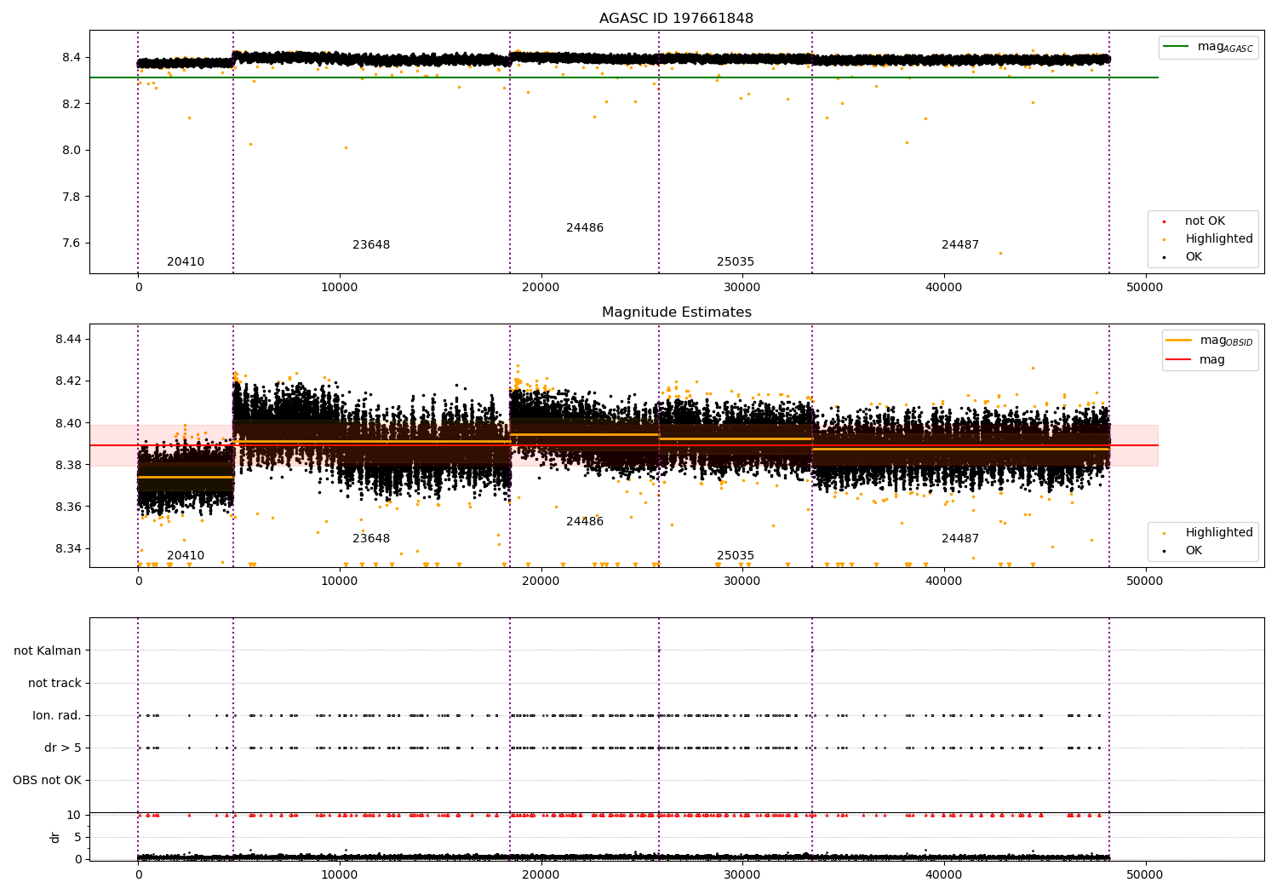Screen dimensions: 1277x894
Task: Select 'Highlighted' in the AGASC ID plot legend
Action: [x=1218, y=239]
